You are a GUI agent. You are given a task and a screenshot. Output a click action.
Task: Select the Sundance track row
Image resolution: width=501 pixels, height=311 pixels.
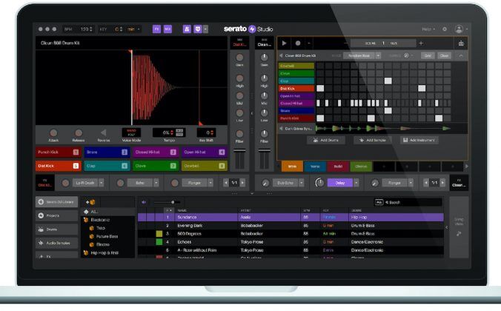click(x=291, y=217)
